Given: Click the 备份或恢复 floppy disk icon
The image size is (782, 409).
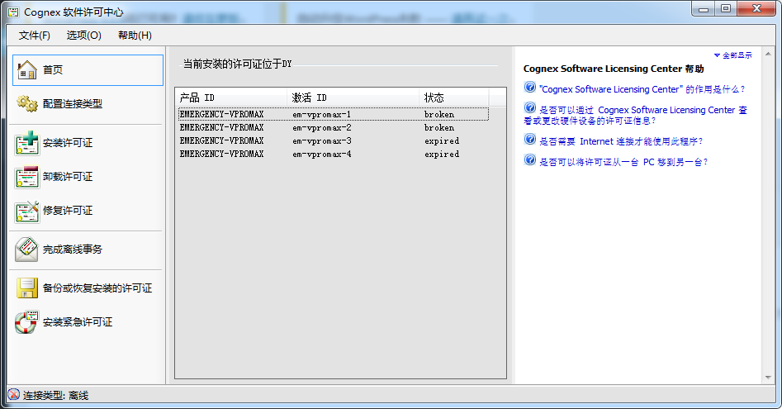Looking at the screenshot, I should (27, 288).
